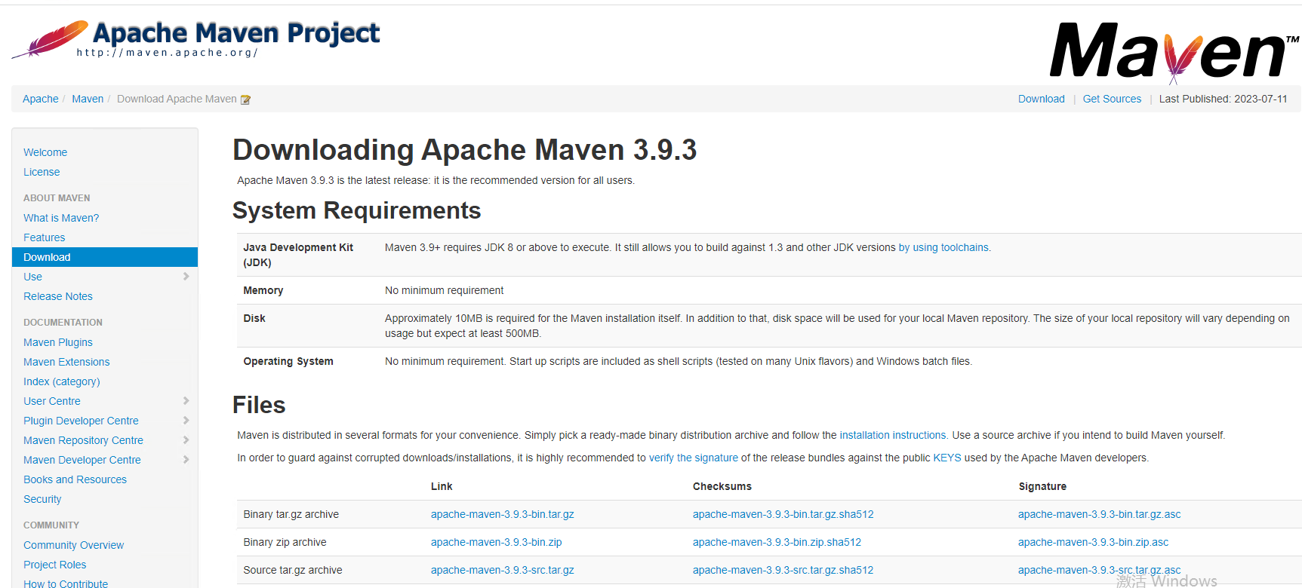Open User Centre link
The image size is (1302, 588).
[52, 401]
